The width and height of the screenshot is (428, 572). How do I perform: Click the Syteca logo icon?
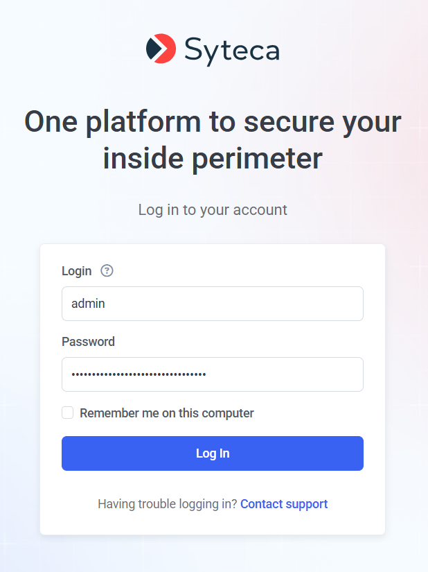(x=161, y=49)
